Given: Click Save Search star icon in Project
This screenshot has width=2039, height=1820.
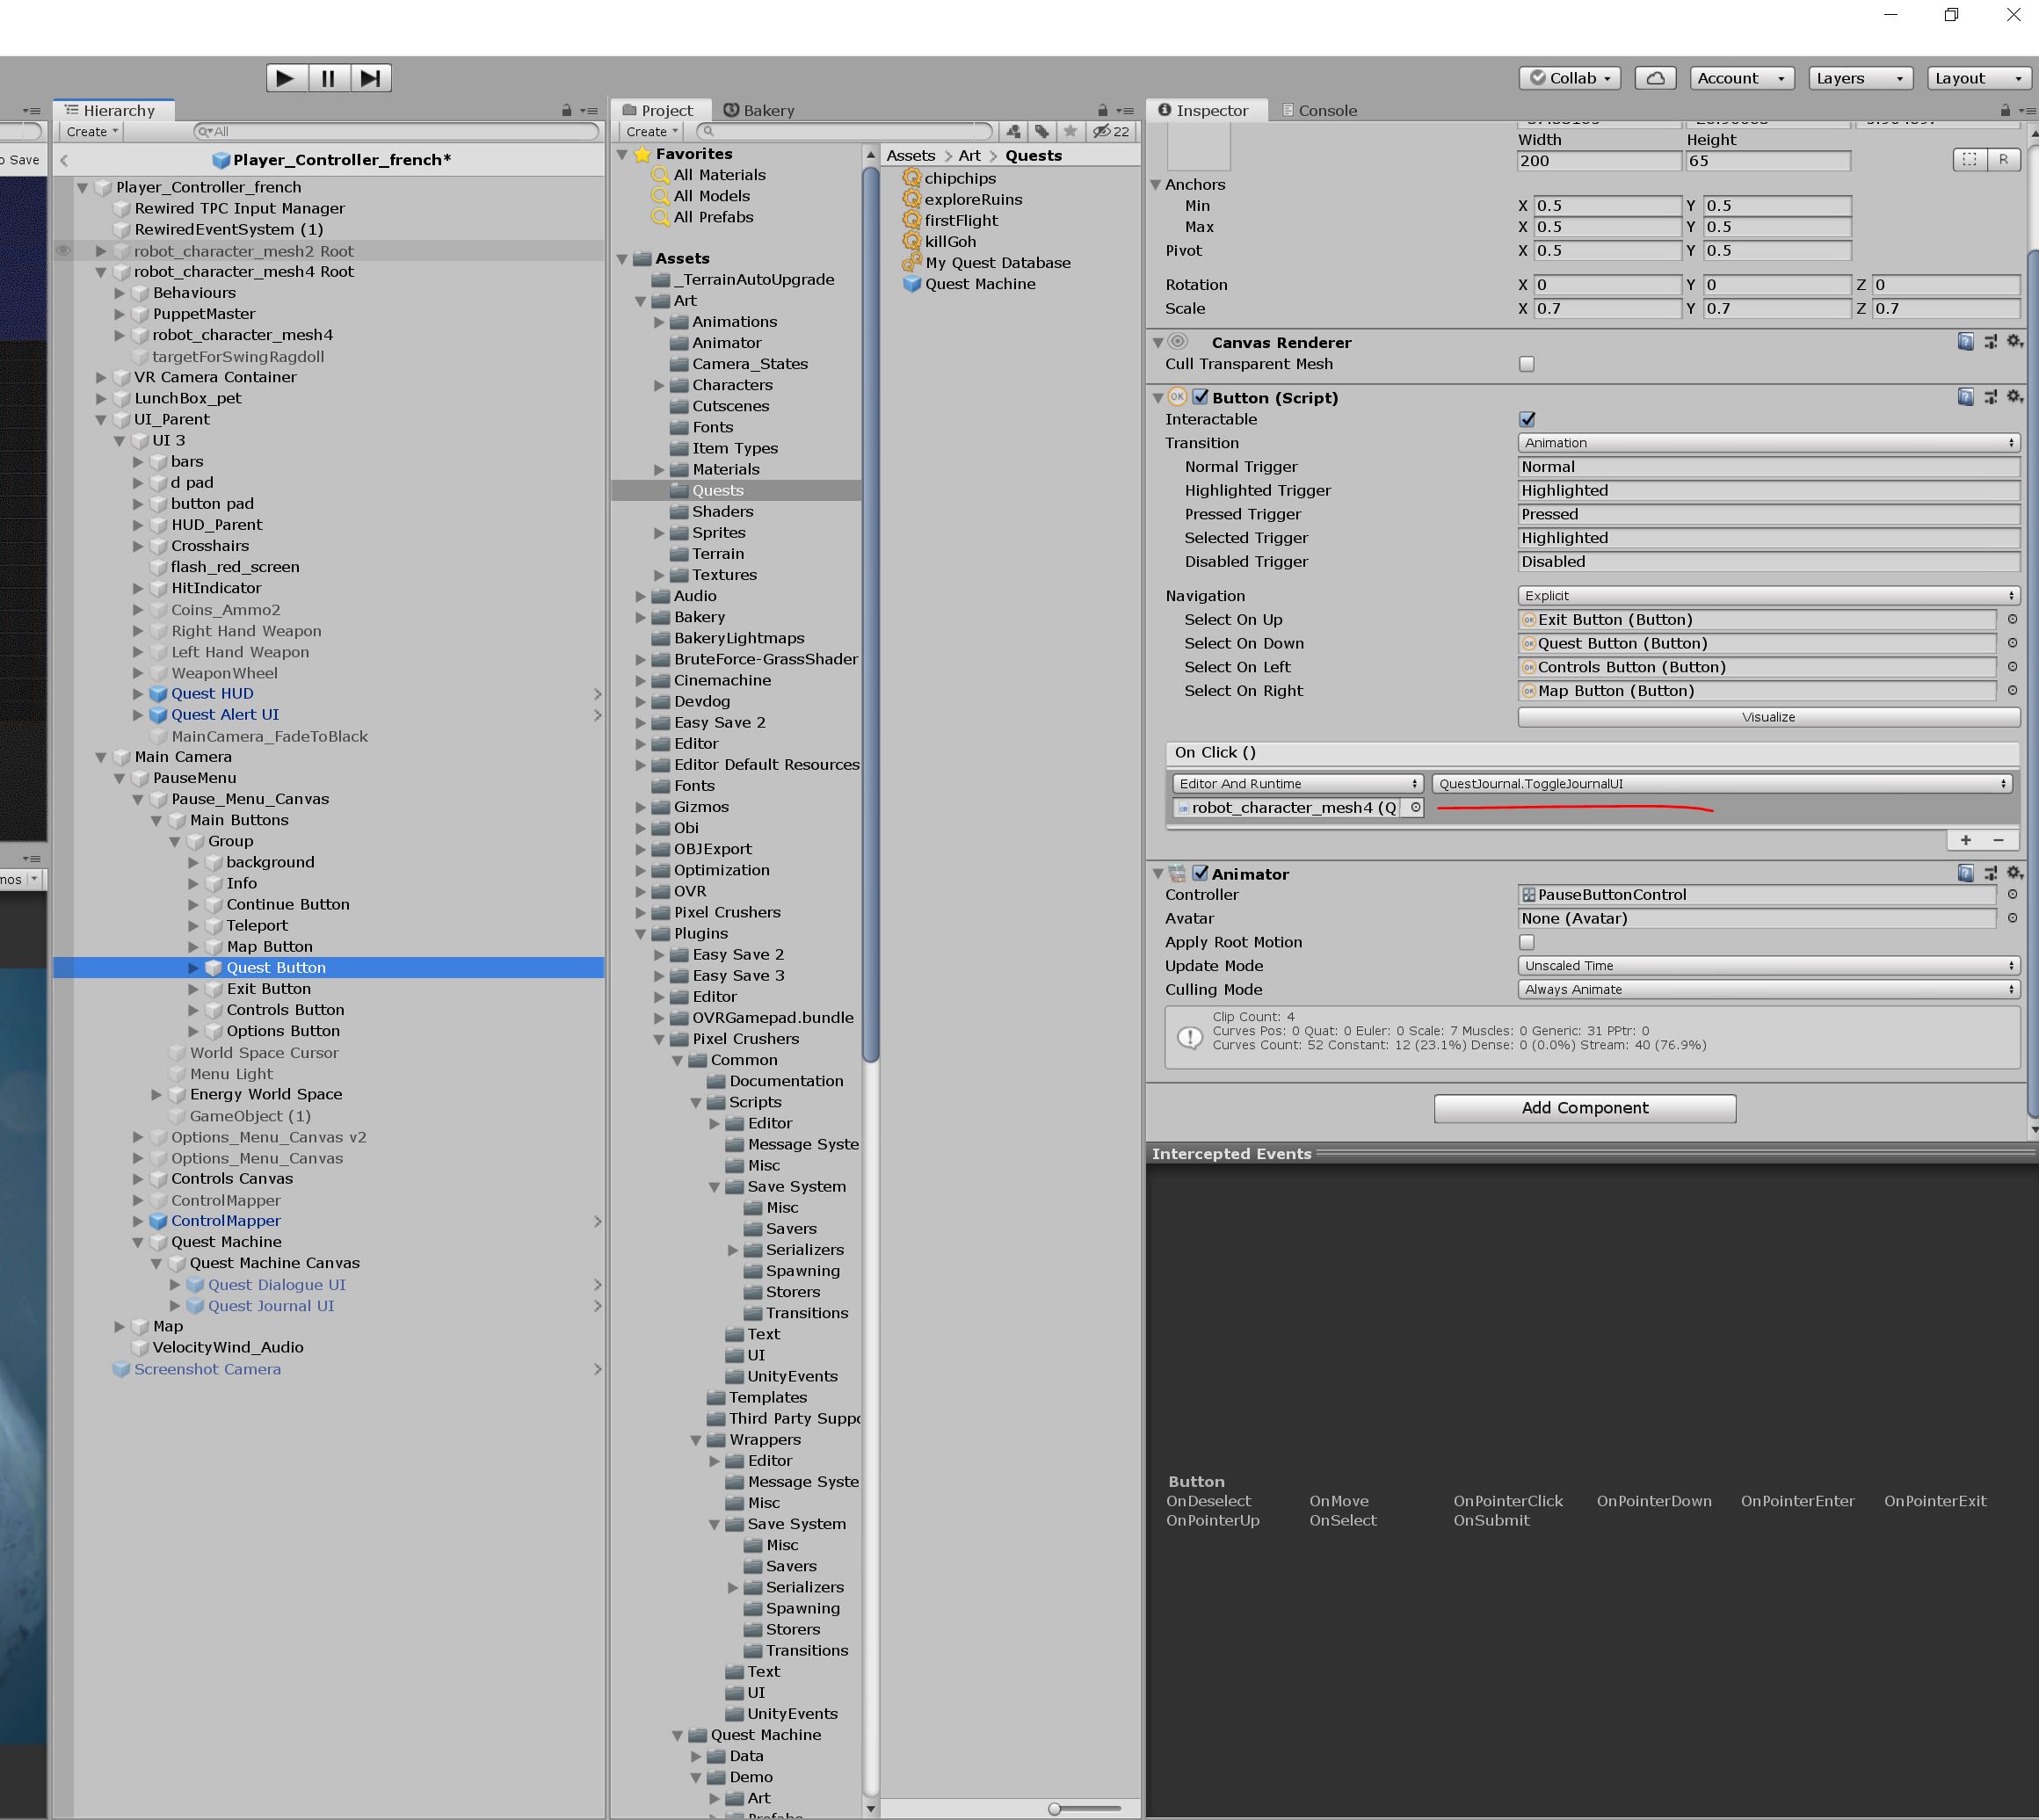Looking at the screenshot, I should (x=1071, y=131).
